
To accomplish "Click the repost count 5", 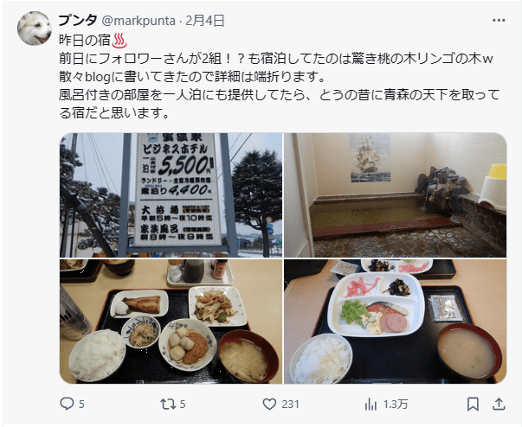I will click(x=183, y=404).
